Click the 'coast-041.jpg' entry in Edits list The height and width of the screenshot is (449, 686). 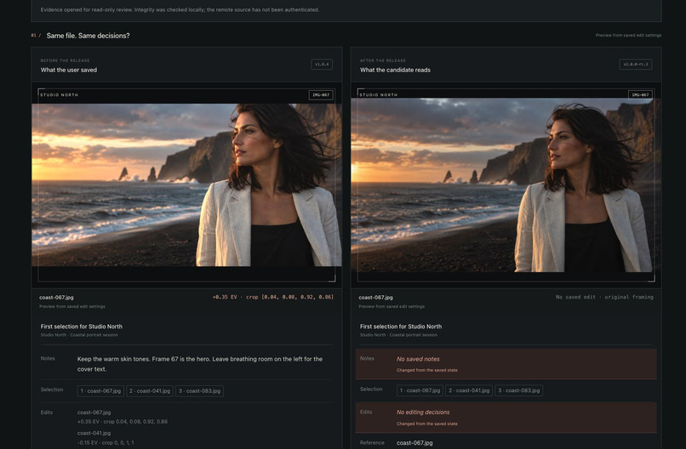click(94, 433)
